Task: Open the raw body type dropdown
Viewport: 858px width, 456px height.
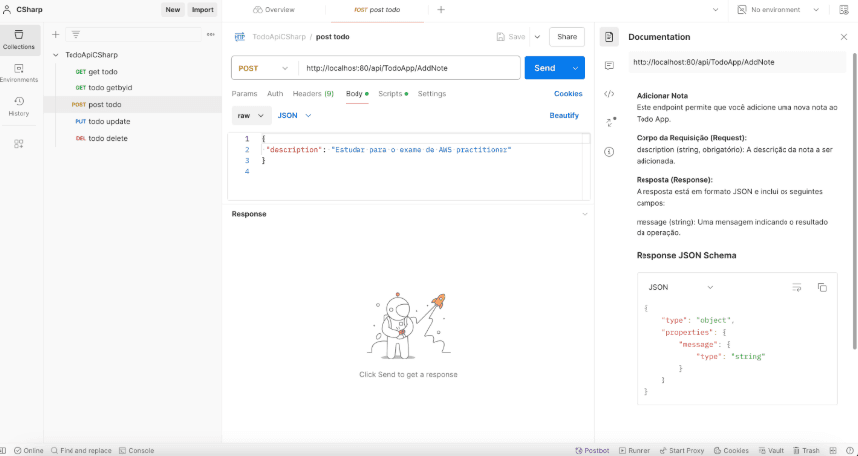Action: point(251,116)
